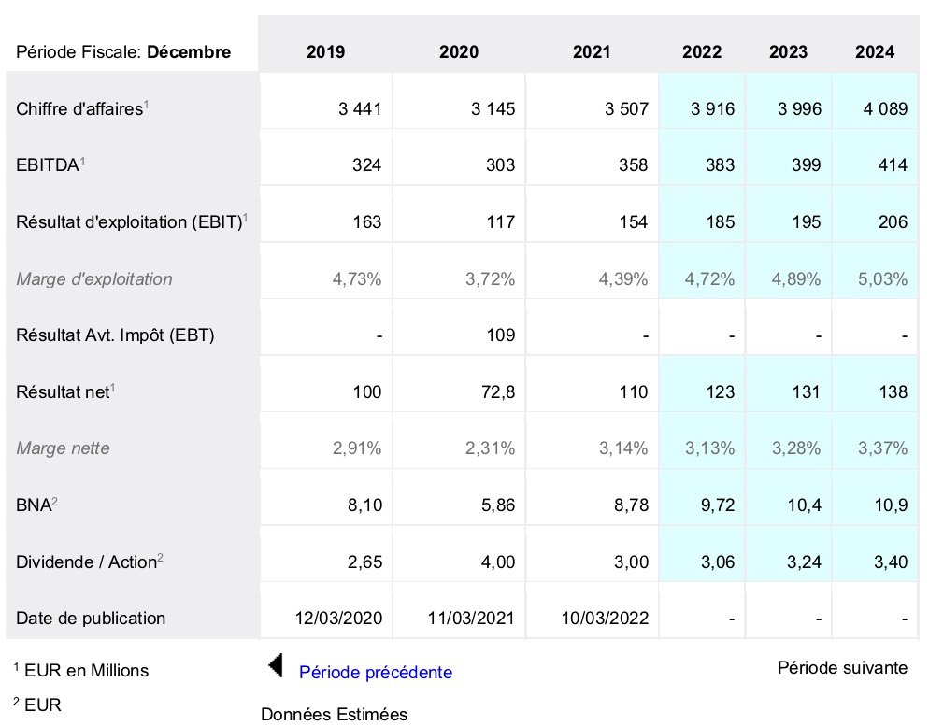Select the 2023 column header
Viewport: 929px width, 726px height.
(788, 52)
